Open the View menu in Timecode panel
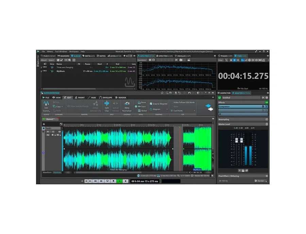Image resolution: width=306 pixels, height=234 pixels. coord(220,60)
